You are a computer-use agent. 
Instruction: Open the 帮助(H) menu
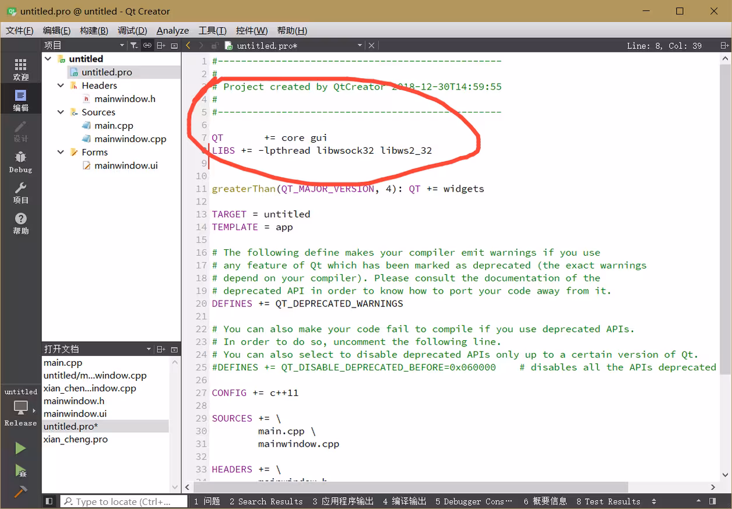coord(292,31)
